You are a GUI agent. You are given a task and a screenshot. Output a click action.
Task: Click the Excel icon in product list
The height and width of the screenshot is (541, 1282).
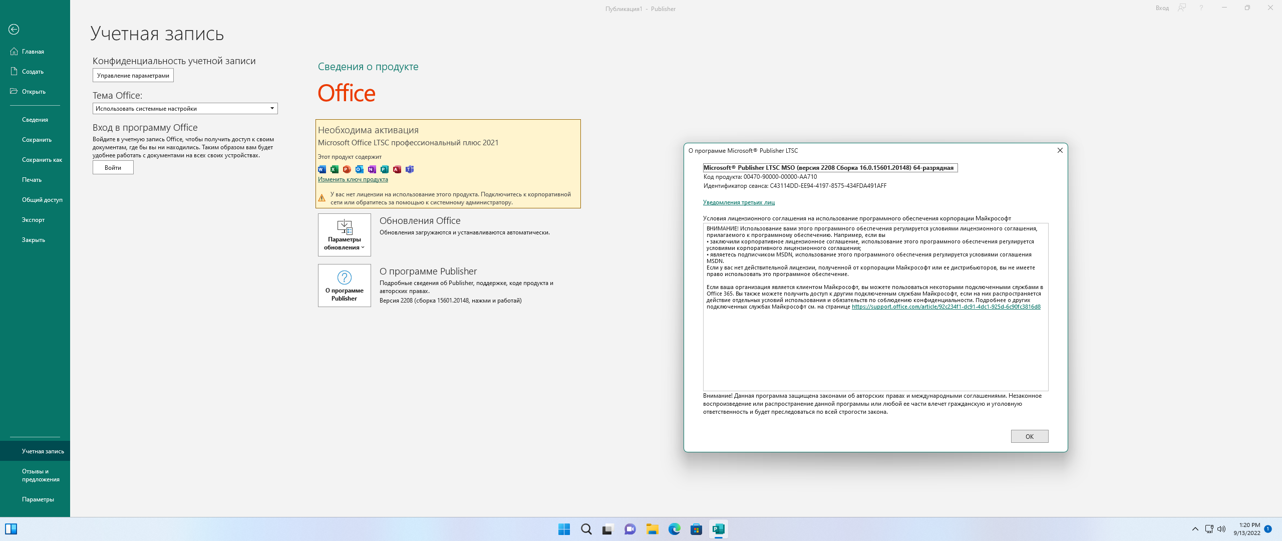[335, 169]
